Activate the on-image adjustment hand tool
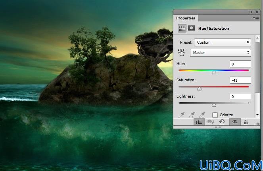The height and width of the screenshot is (171, 263). [181, 52]
